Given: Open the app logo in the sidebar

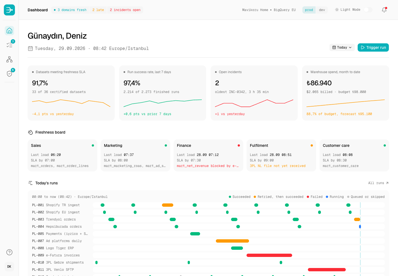Looking at the screenshot, I should click(9, 10).
